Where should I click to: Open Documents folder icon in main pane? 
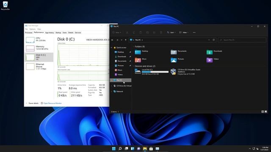click(174, 52)
